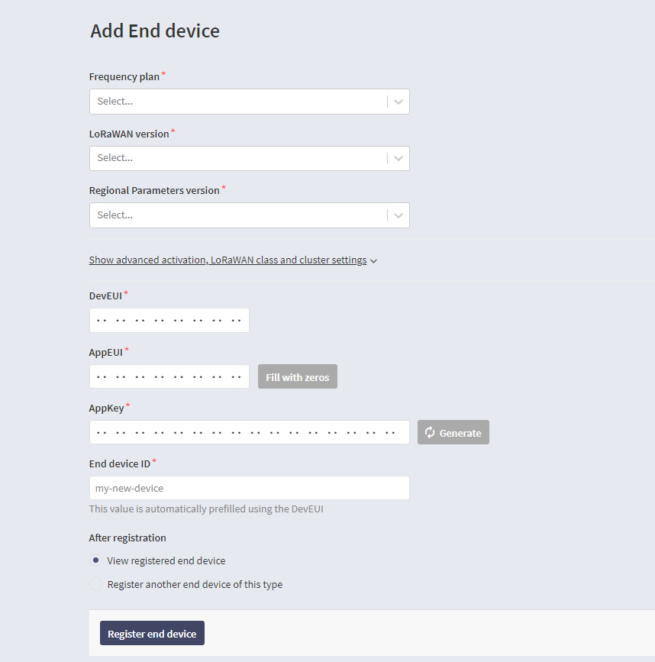Click the refresh icon inside the Generate button
Screen dimensions: 655x662
(429, 431)
